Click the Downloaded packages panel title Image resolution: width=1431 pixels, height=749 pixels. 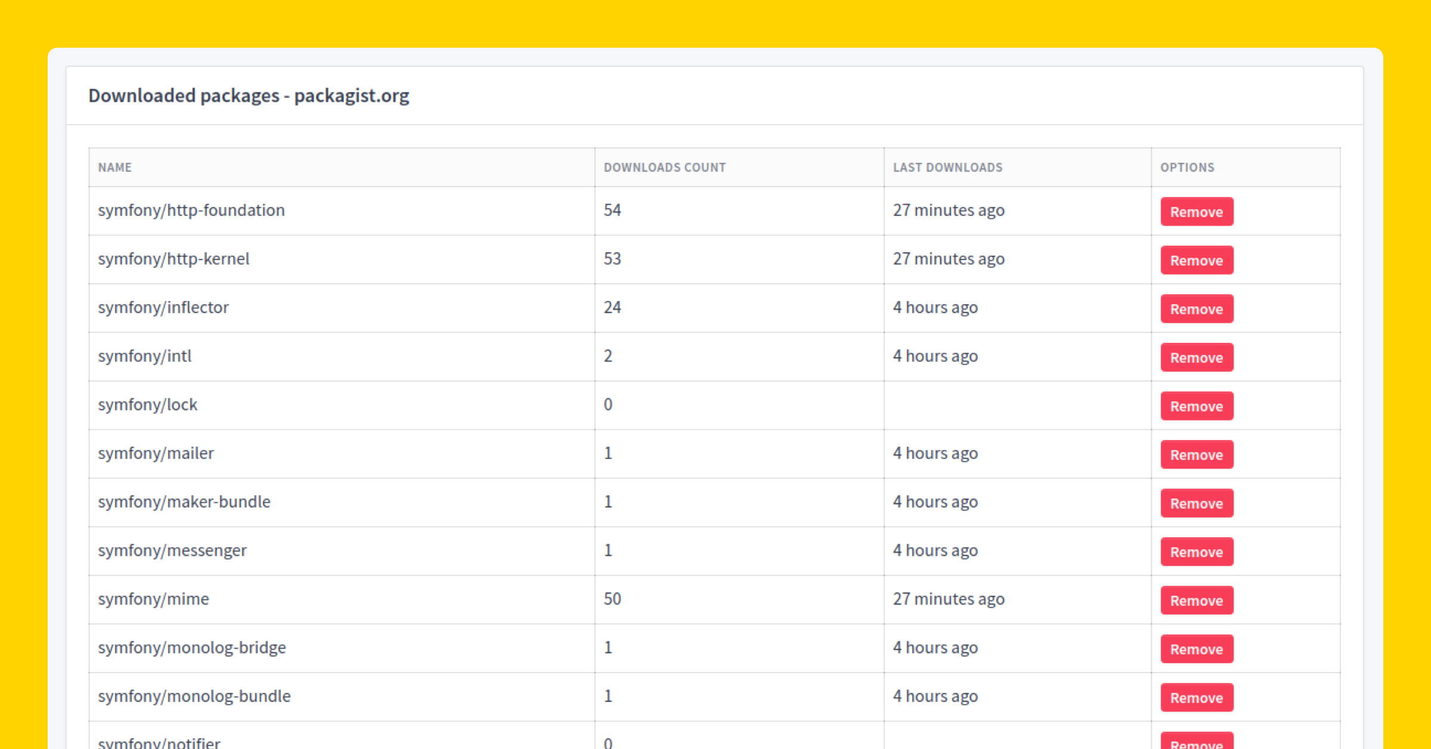249,96
